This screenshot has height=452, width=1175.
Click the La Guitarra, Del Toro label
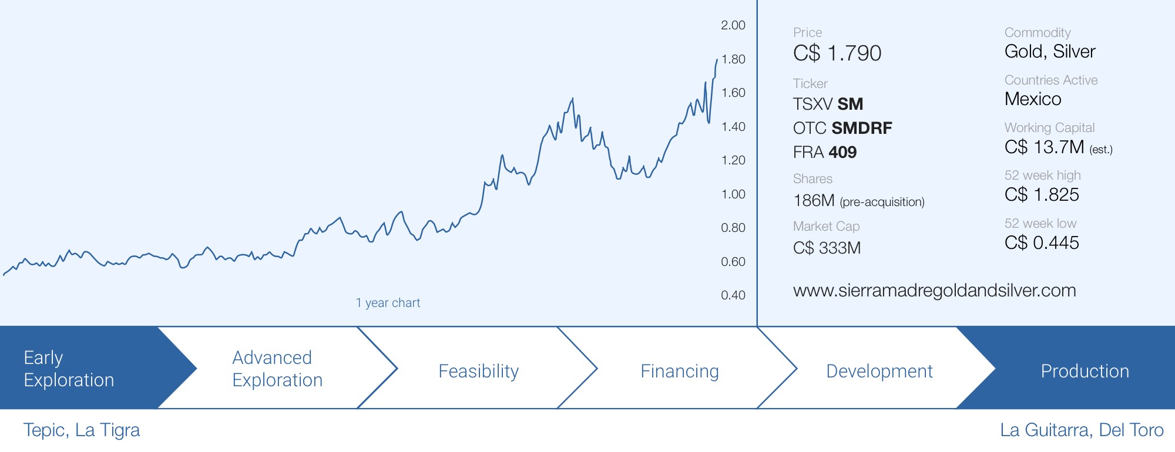[x=1082, y=430]
